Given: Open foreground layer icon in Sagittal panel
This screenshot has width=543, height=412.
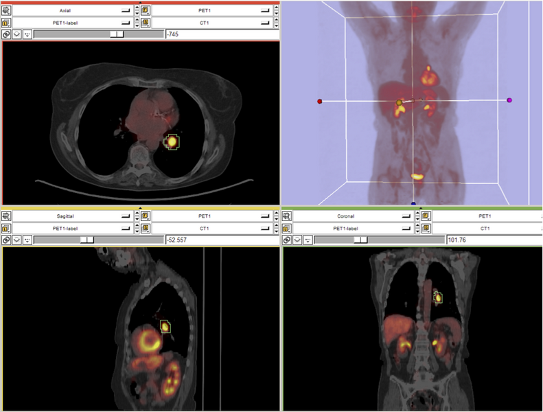Looking at the screenshot, I should [x=146, y=216].
